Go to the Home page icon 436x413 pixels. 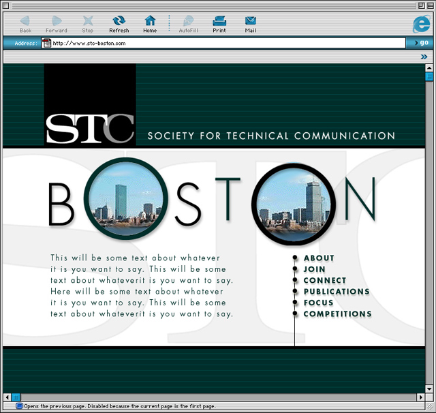(x=150, y=21)
